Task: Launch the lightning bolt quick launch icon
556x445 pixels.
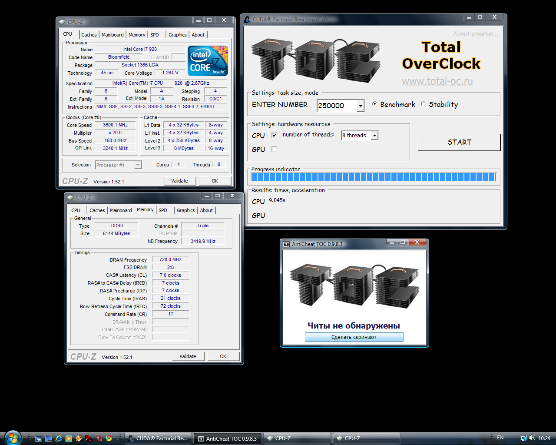Action: 79,438
